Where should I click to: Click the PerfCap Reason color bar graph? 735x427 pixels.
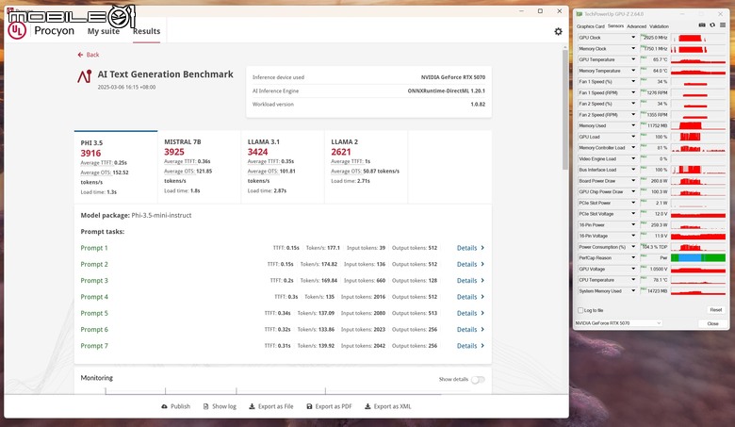click(x=698, y=257)
